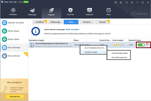Click the 49,45 secondes boot time text
The image size is (151, 101).
72,29
